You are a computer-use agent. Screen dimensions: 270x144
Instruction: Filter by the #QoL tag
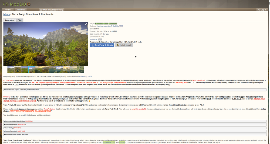click(x=106, y=24)
